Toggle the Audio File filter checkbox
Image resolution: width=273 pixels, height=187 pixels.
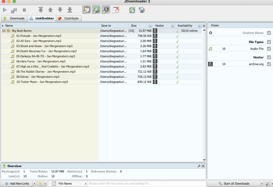pos(269,49)
